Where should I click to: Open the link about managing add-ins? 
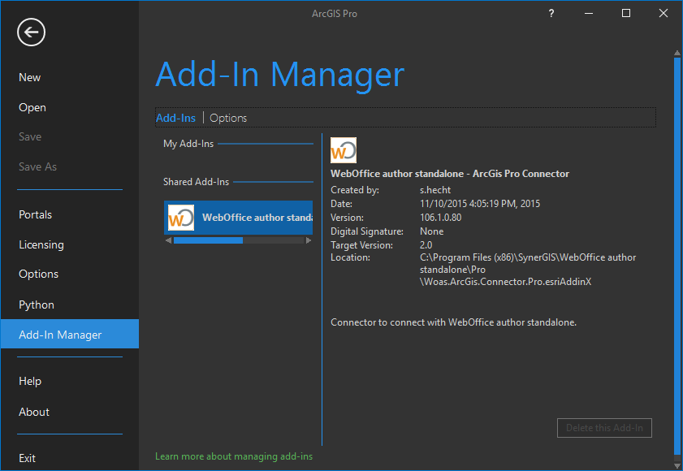(x=234, y=456)
